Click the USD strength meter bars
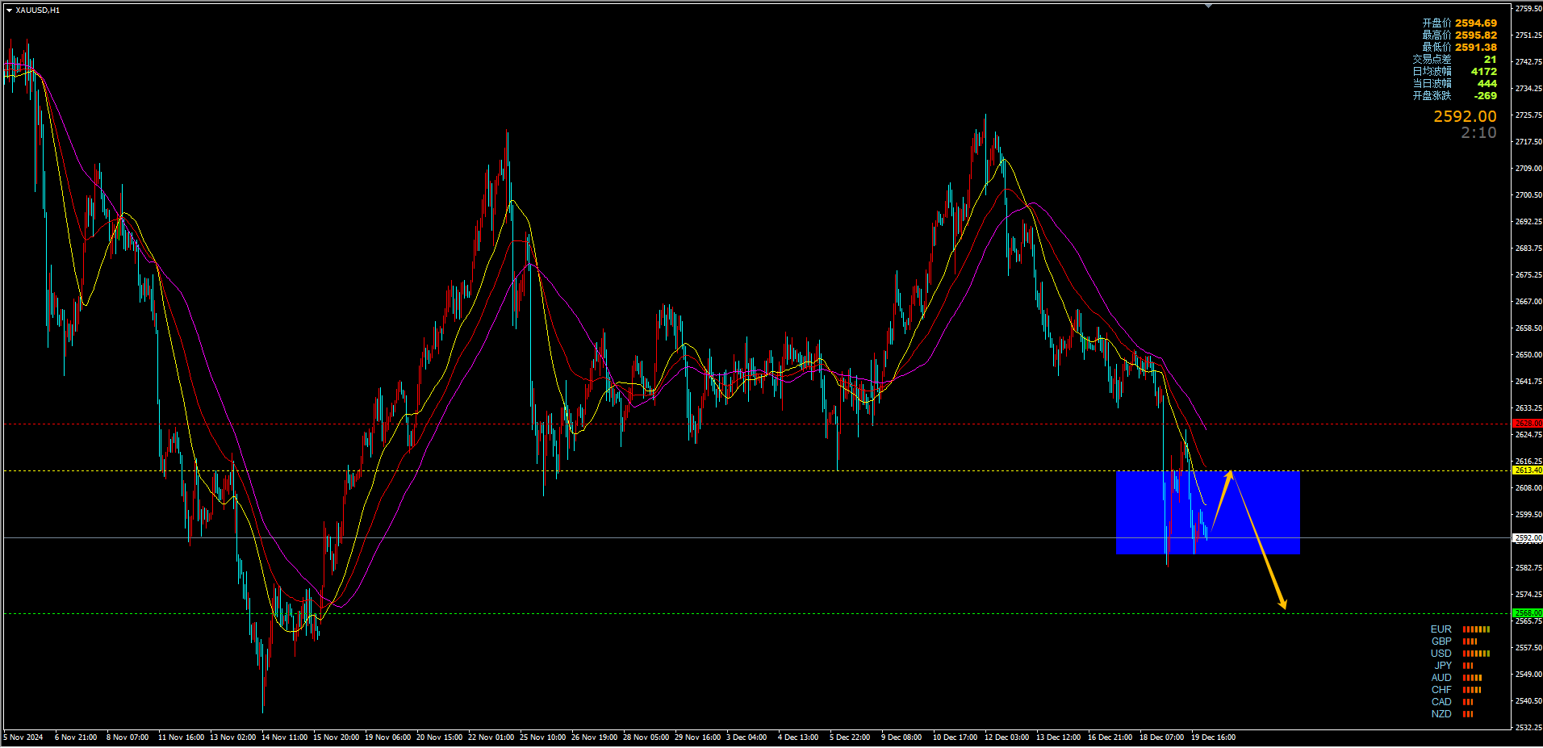This screenshot has width=1543, height=748. coord(1476,654)
